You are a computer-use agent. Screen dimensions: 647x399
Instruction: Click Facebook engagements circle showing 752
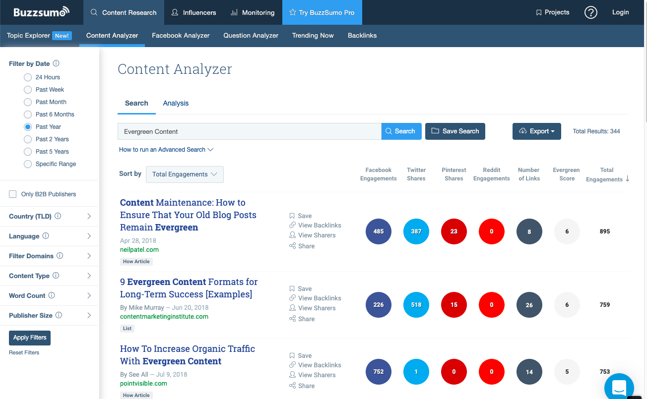(x=379, y=372)
